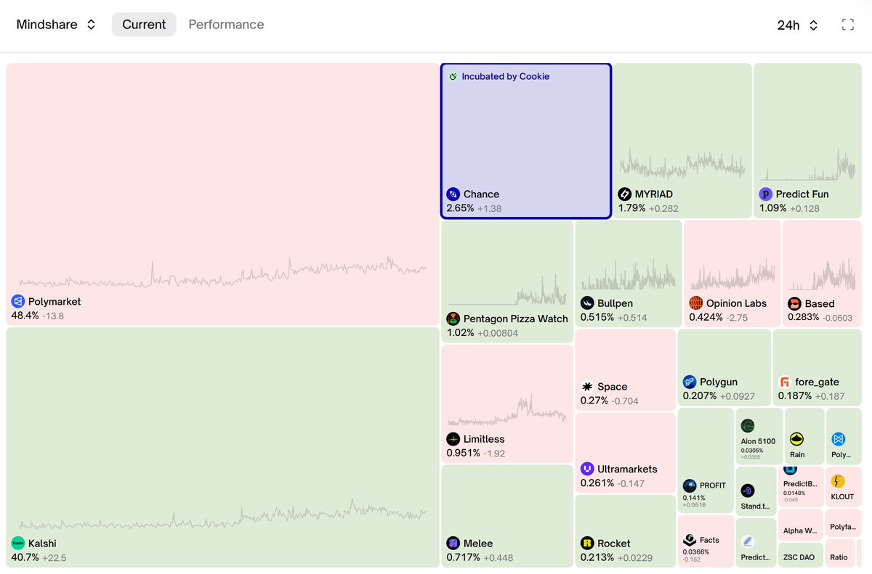Click the 0.0366% Facts value

(696, 552)
